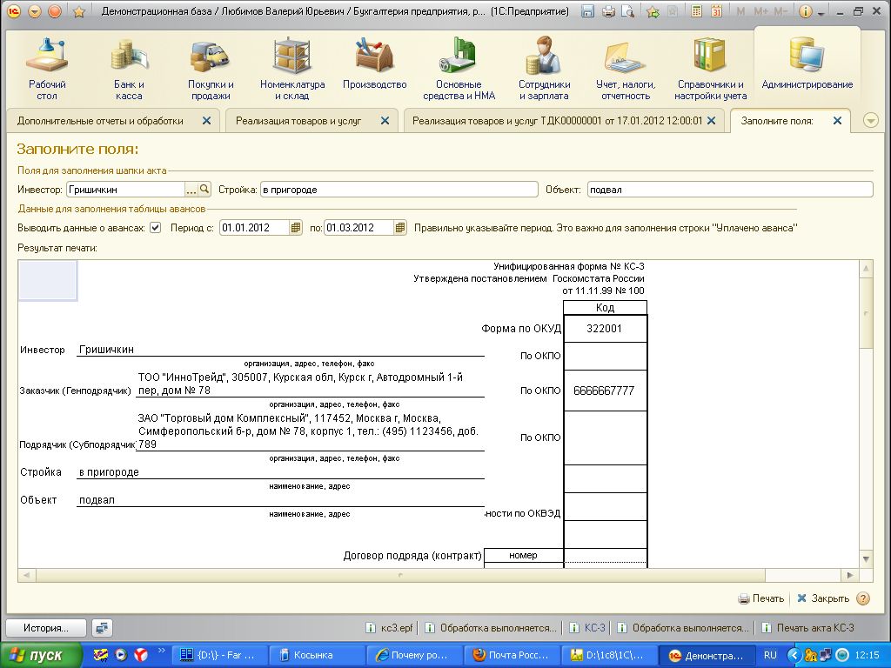The height and width of the screenshot is (668, 891).
Task: Toggle the Выводить данные о авансах checkbox
Action: [x=156, y=228]
